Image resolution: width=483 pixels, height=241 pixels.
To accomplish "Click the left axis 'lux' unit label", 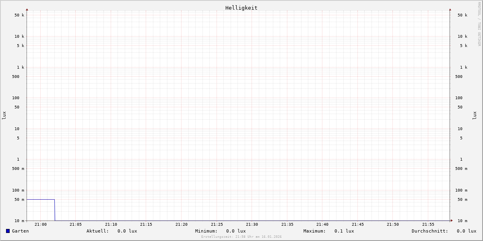I will [x=4, y=115].
